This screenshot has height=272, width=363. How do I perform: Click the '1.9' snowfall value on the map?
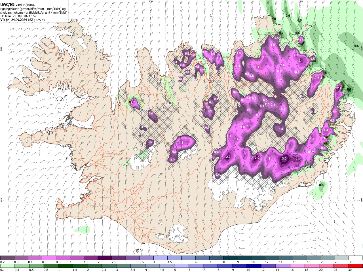coord(295,159)
